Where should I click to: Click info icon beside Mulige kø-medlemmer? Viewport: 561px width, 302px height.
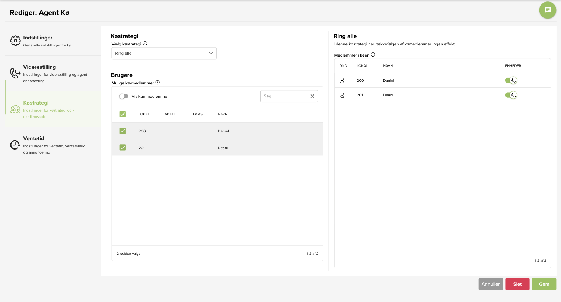157,83
